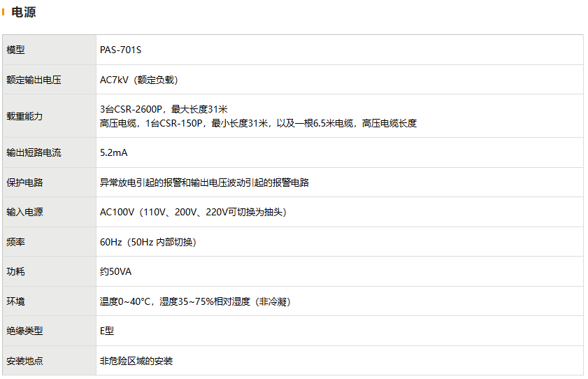Select the 额定输出电压 label

click(x=34, y=80)
